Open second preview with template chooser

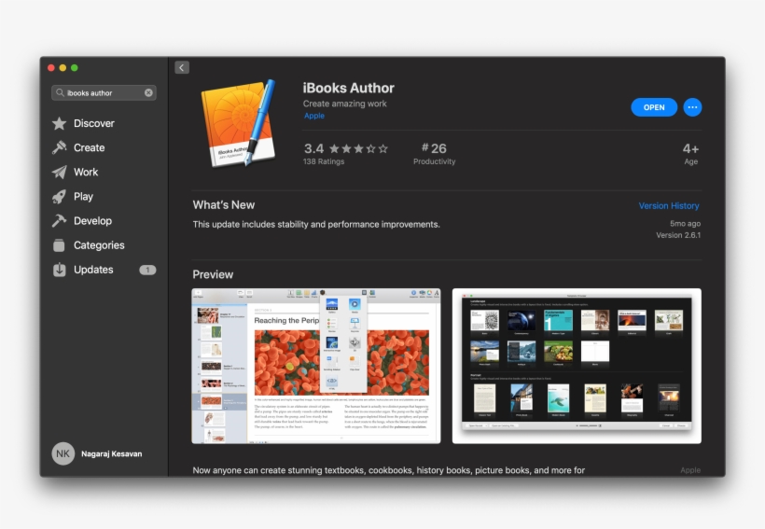pos(577,366)
